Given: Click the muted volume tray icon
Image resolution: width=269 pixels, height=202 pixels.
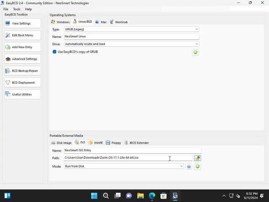Looking at the screenshot, I should [238, 196].
